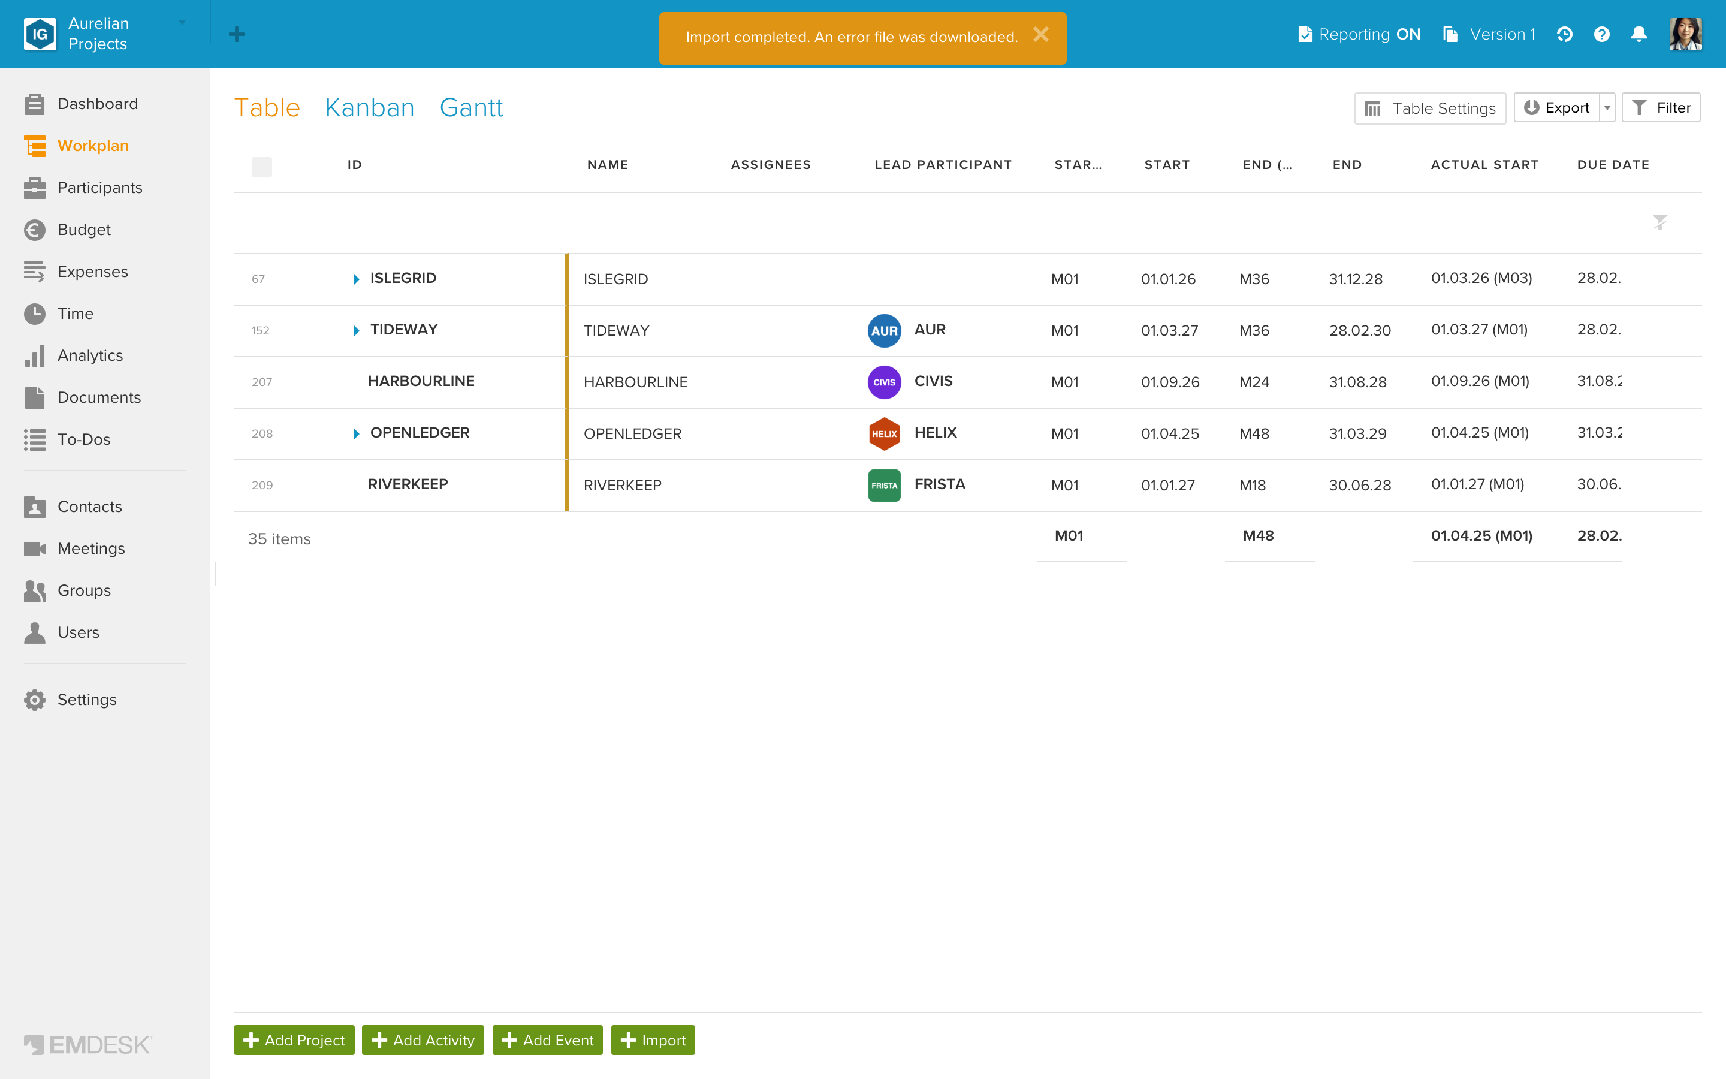Click the help question mark icon
1726x1079 pixels.
pyautogui.click(x=1601, y=34)
